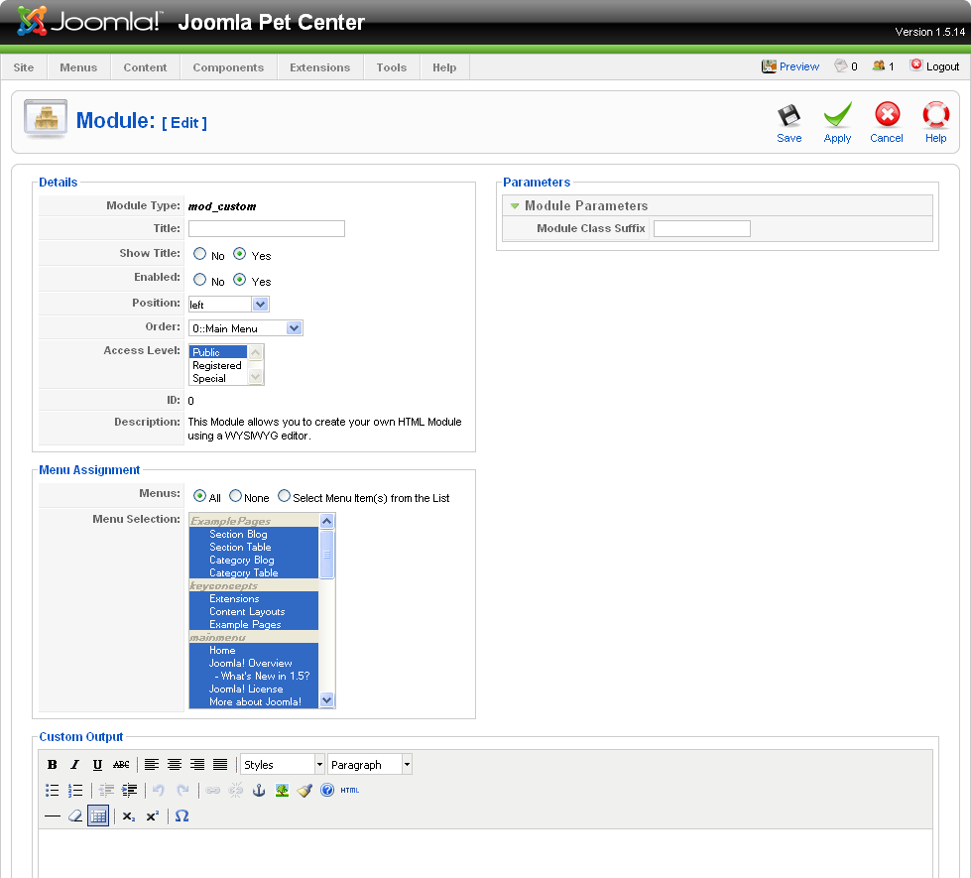Open the Components menu

coord(228,67)
